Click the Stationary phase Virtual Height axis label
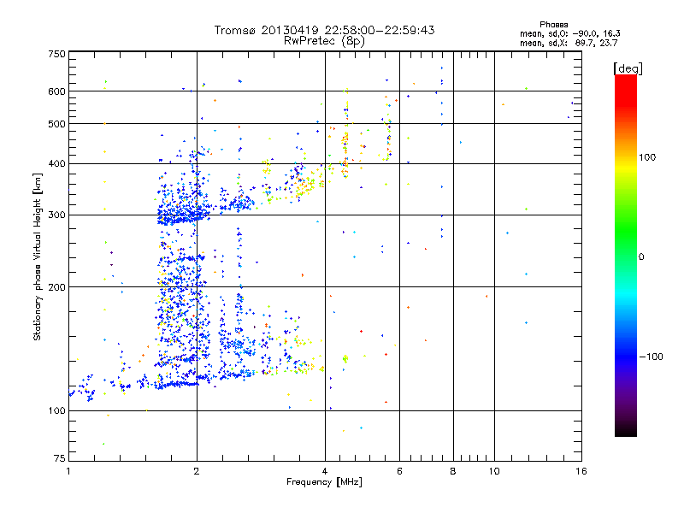This screenshot has width=684, height=513. pos(38,256)
